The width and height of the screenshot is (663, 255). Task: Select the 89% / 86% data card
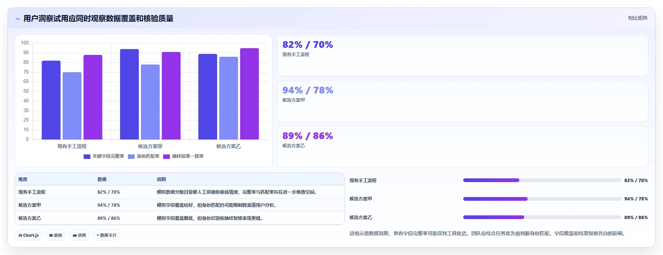[462, 147]
